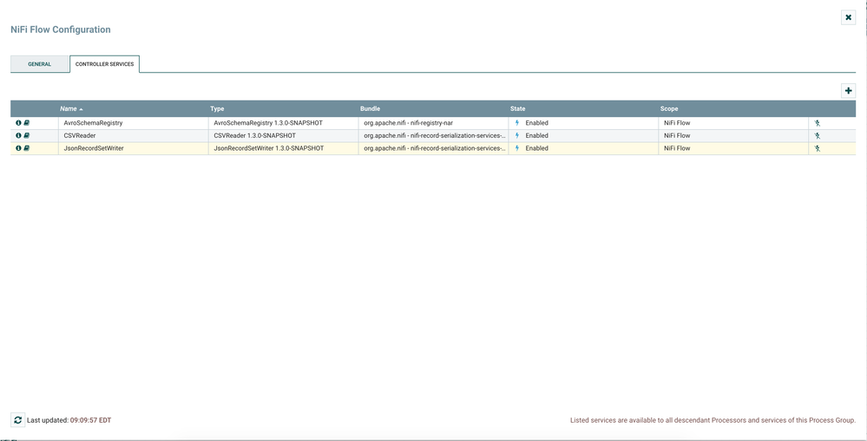Click the 'Listed services are available' note
Screen dimensions: 867x441
[713, 420]
